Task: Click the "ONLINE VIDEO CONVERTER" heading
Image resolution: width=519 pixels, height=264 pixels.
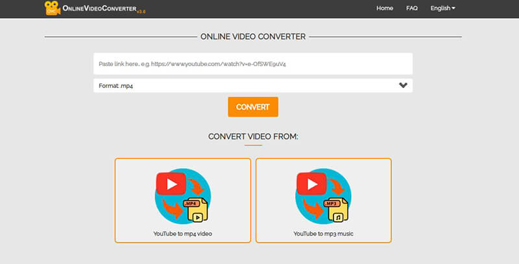Action: [x=253, y=37]
